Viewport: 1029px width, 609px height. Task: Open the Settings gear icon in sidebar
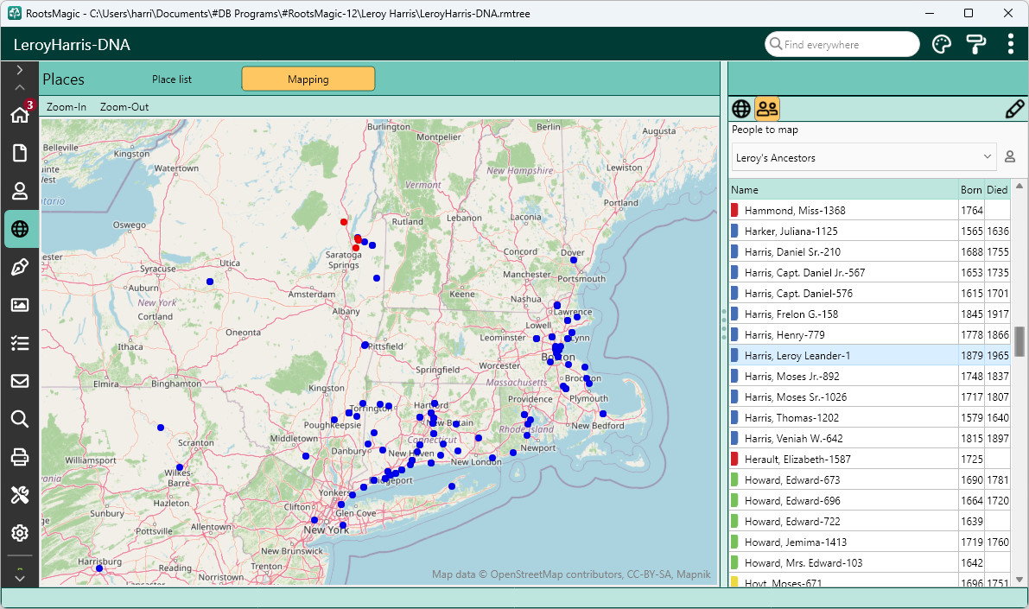(x=20, y=533)
